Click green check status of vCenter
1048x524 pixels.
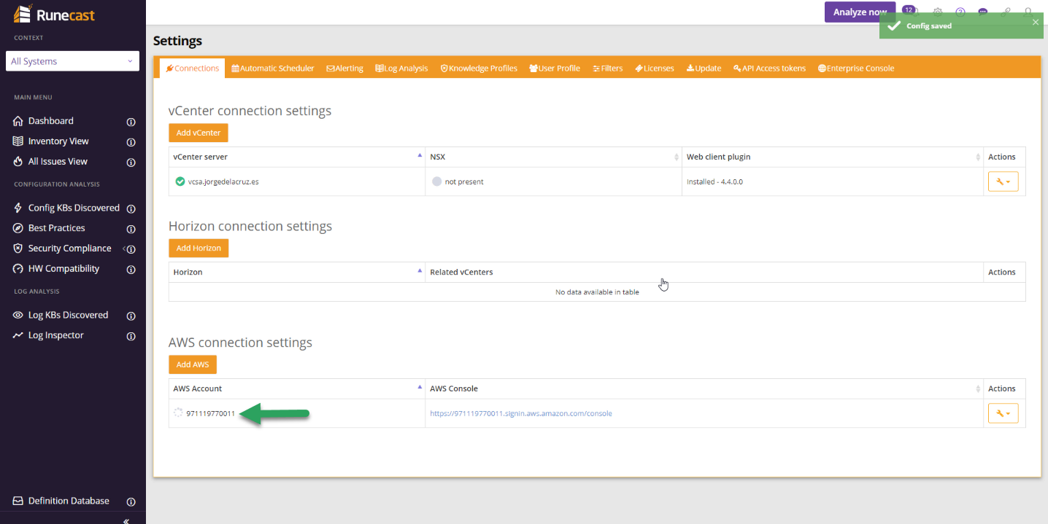pyautogui.click(x=180, y=181)
